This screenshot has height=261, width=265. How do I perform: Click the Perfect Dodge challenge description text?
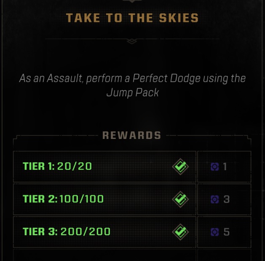pos(132,86)
